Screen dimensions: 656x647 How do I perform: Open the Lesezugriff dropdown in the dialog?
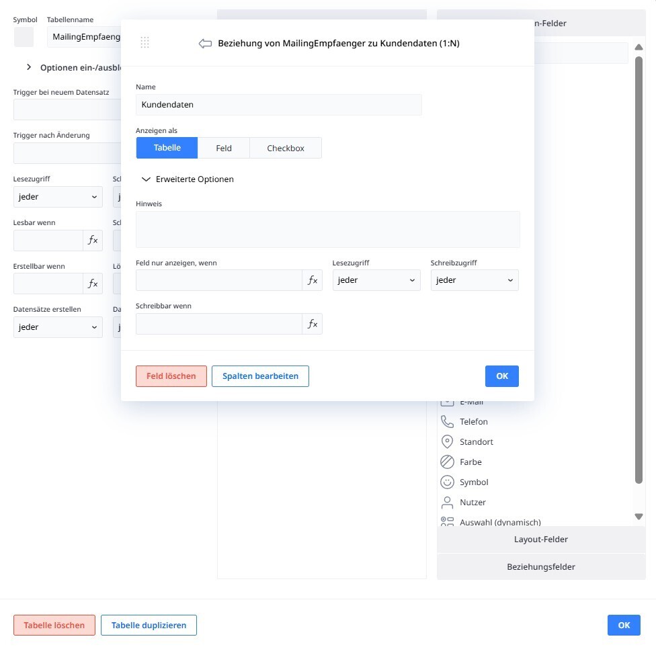(x=376, y=280)
